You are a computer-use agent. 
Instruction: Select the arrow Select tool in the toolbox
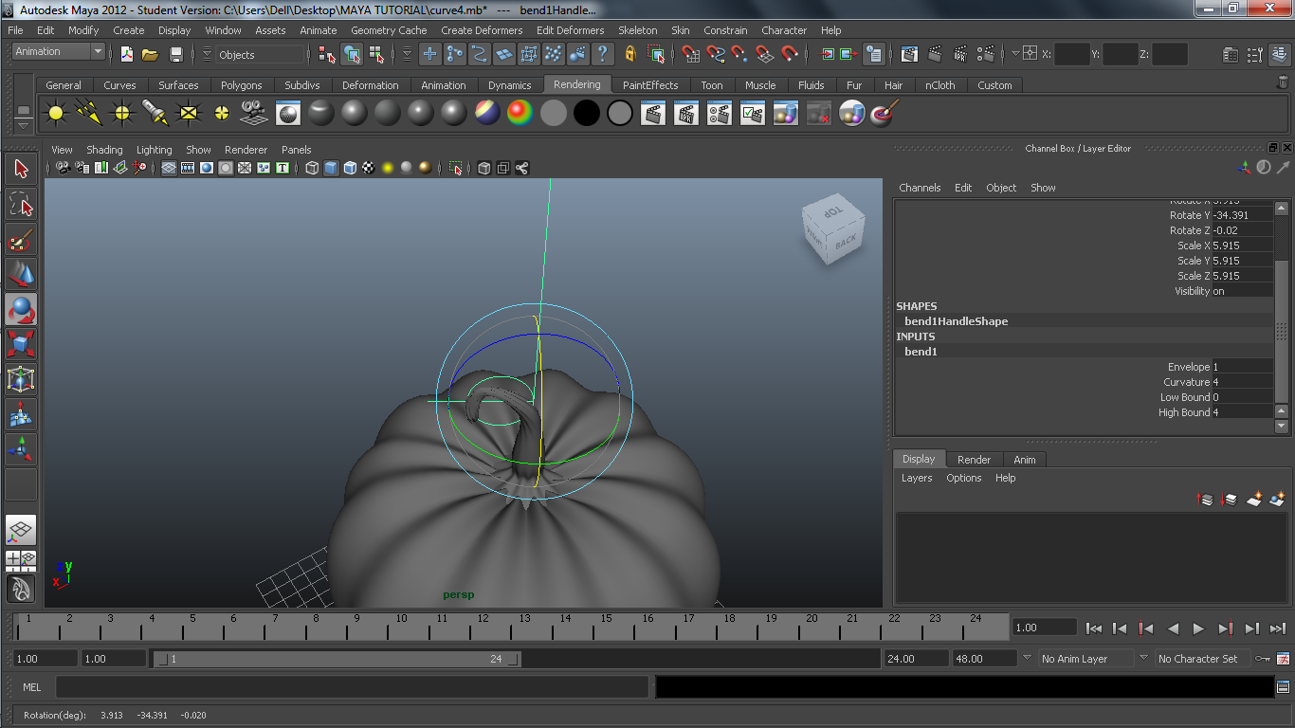[21, 170]
